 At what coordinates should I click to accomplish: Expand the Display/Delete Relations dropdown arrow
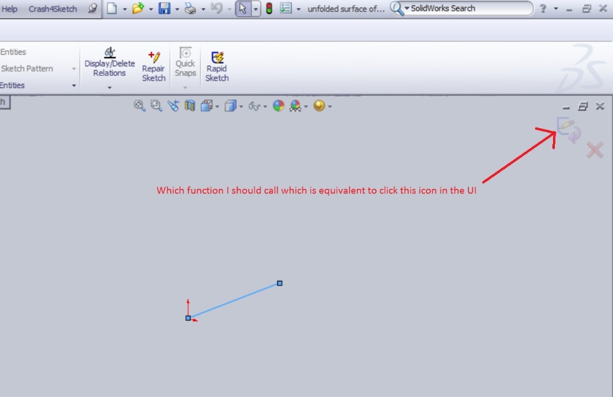(109, 87)
